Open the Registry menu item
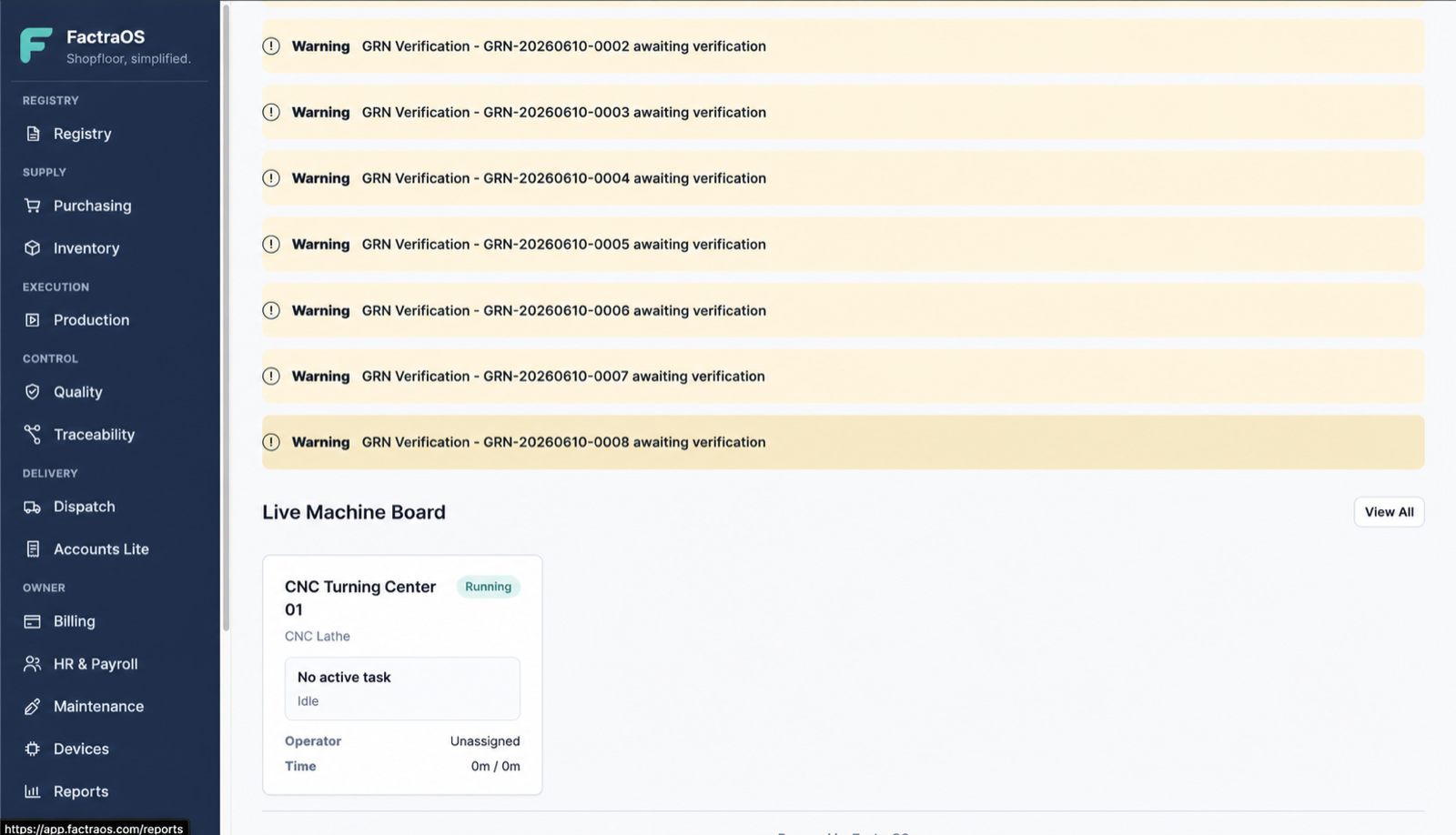This screenshot has height=835, width=1456. coord(109,134)
